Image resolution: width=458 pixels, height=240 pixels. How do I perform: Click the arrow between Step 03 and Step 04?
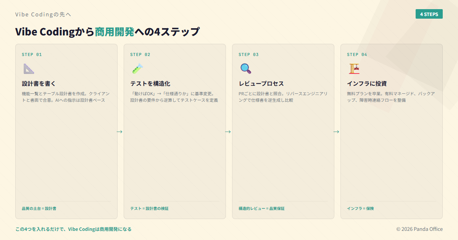click(336, 131)
